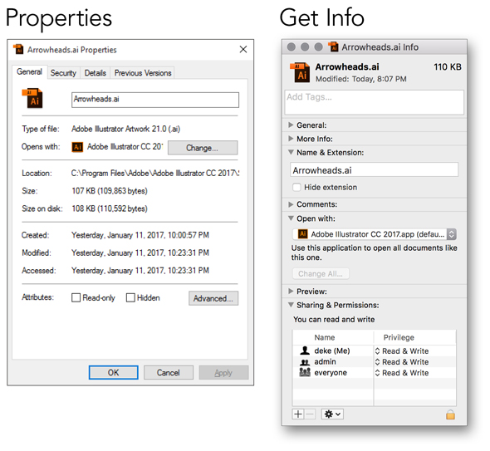Change privilege for deke (Me)
The image size is (490, 451).
click(402, 351)
